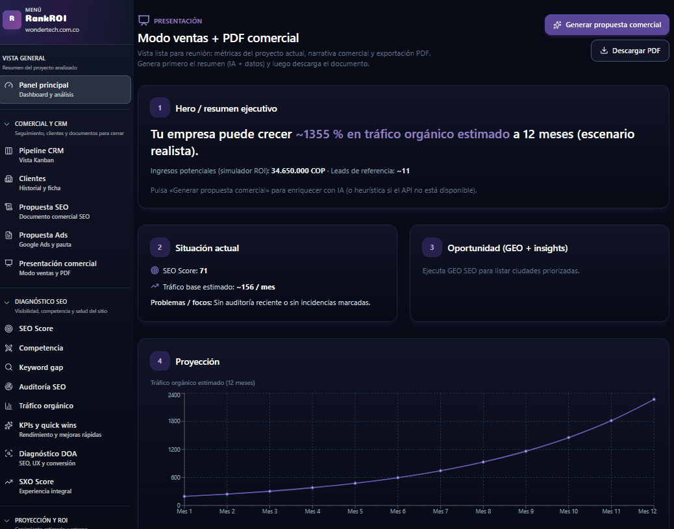
Task: Click the Tráfico orgánico bar chart icon
Action: (8, 406)
